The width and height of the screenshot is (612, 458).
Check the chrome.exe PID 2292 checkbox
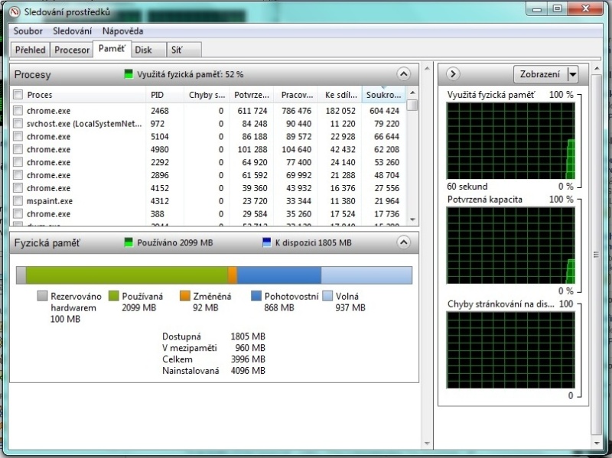click(x=18, y=162)
